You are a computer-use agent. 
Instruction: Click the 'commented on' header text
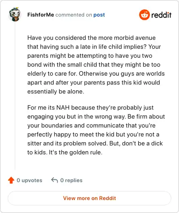74,15
